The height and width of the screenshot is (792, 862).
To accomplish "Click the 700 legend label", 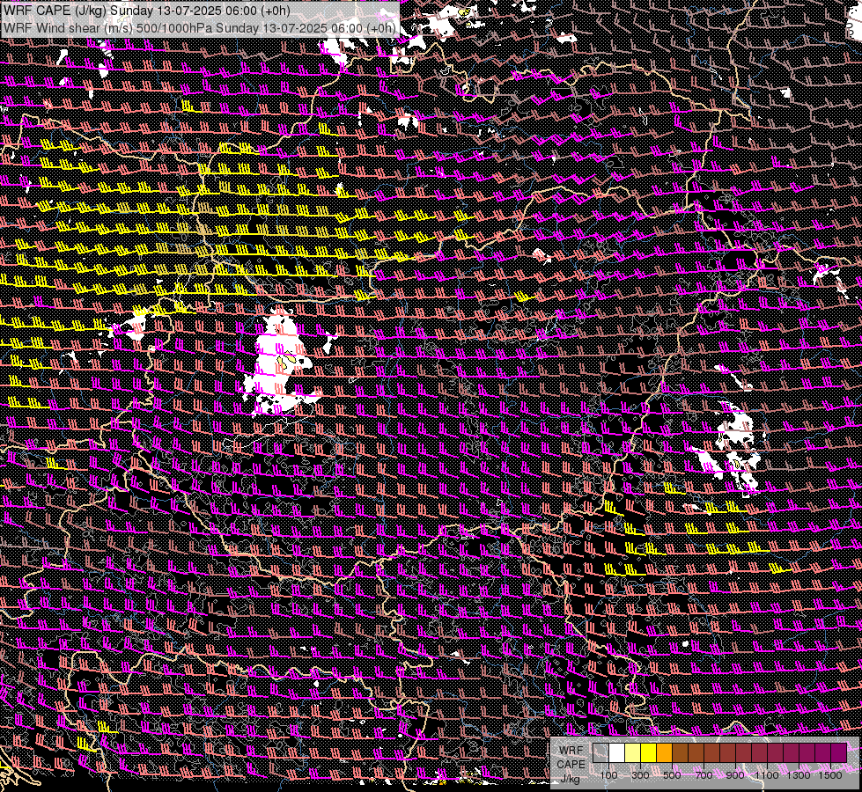I will (x=704, y=775).
